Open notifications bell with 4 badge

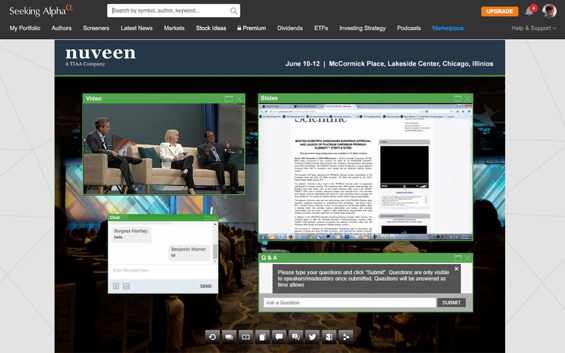pos(530,11)
